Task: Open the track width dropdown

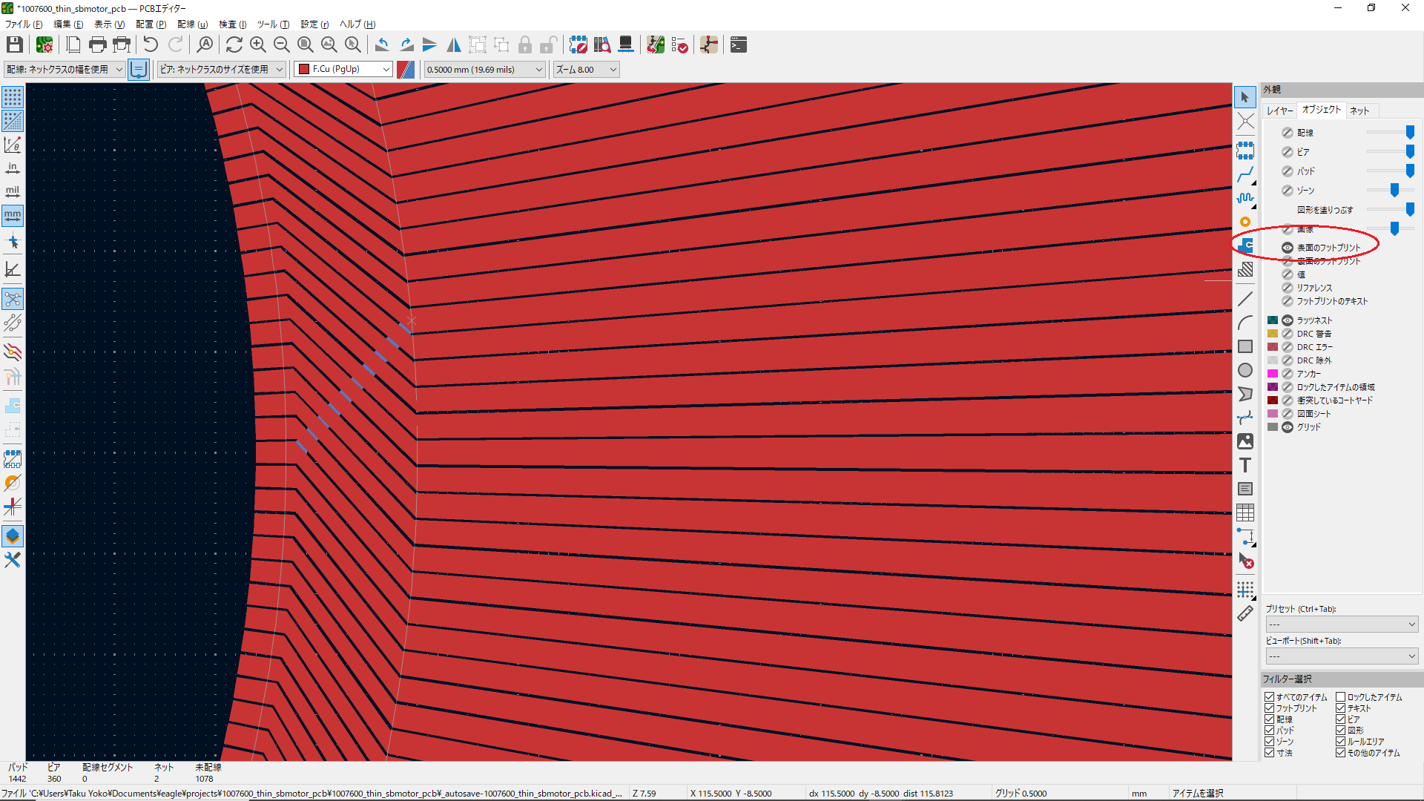Action: click(x=65, y=69)
